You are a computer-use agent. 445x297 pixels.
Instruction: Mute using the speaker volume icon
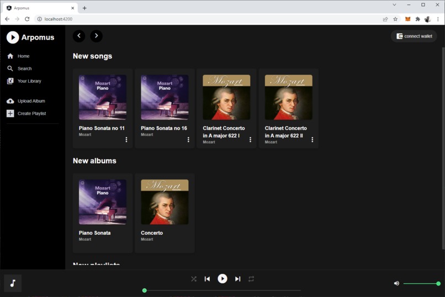[x=396, y=283]
